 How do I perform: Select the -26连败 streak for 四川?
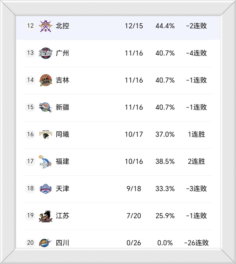[196, 243]
